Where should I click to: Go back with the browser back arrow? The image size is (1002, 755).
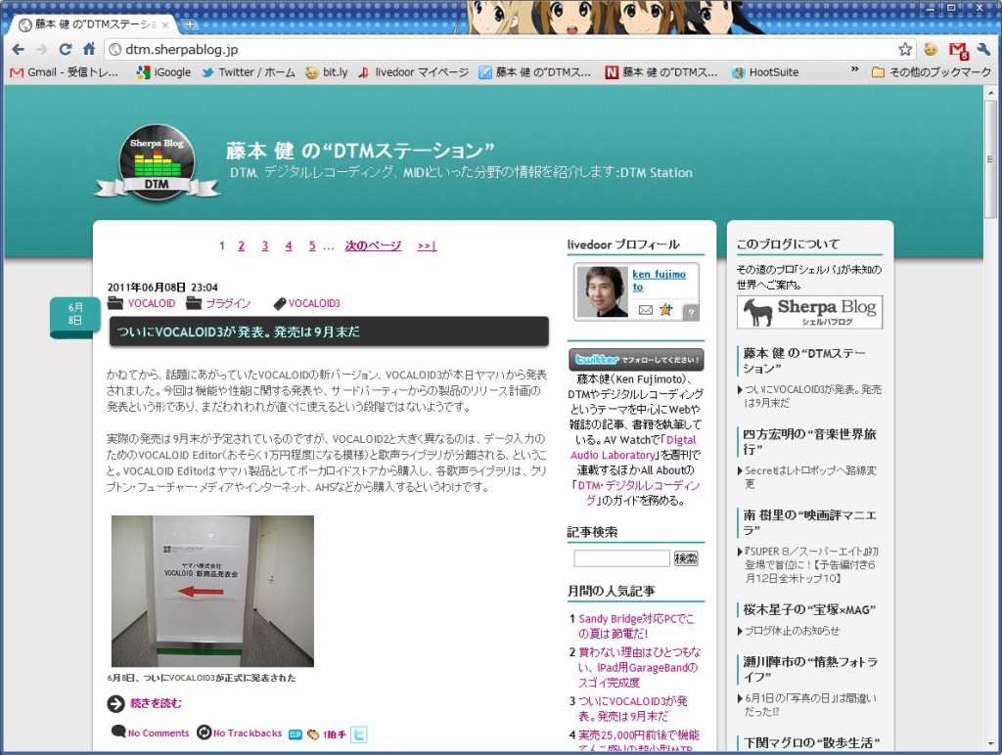pos(18,49)
